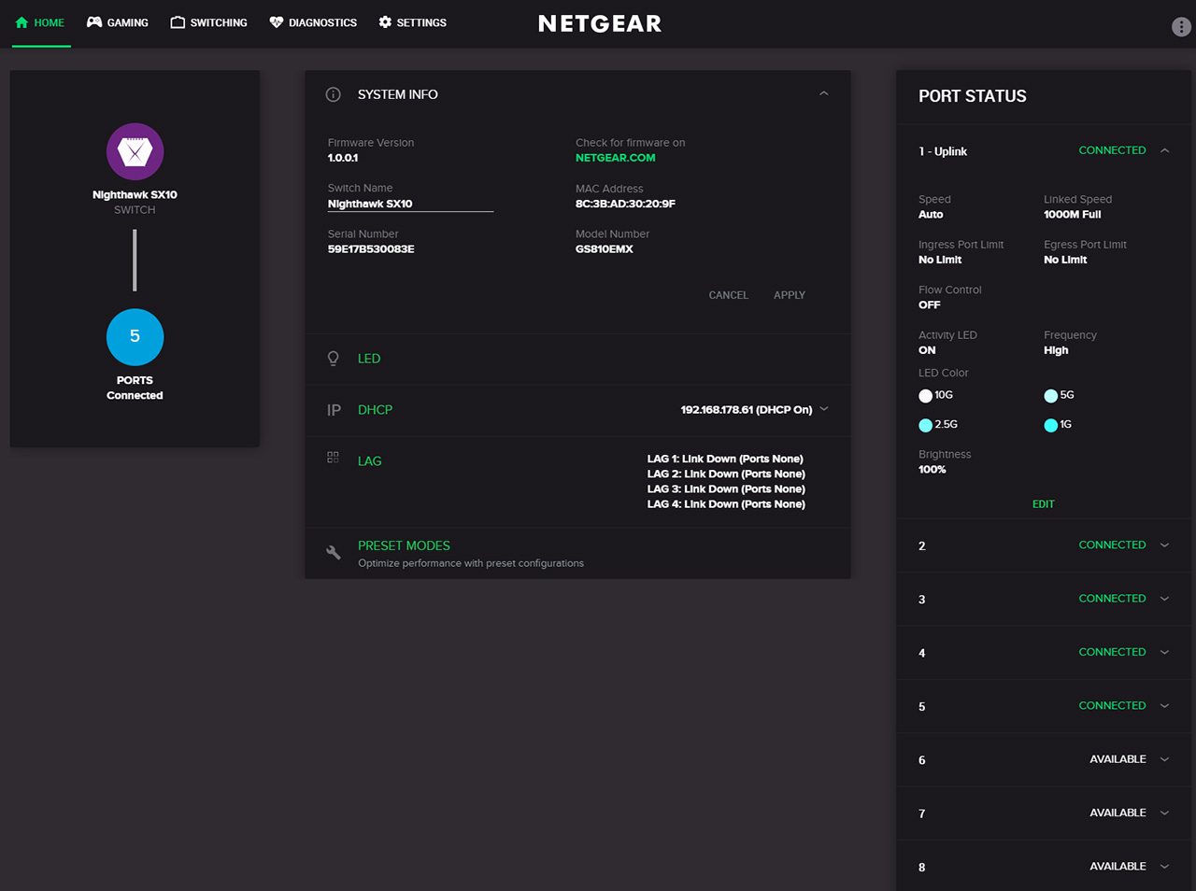1196x891 pixels.
Task: Click the Switch Name input field
Action: pyautogui.click(x=410, y=204)
